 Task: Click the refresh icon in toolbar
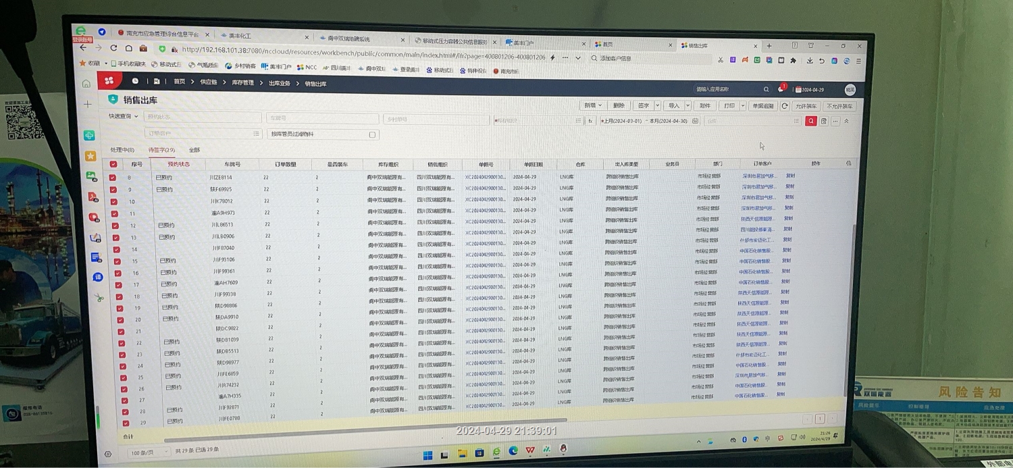(x=785, y=106)
